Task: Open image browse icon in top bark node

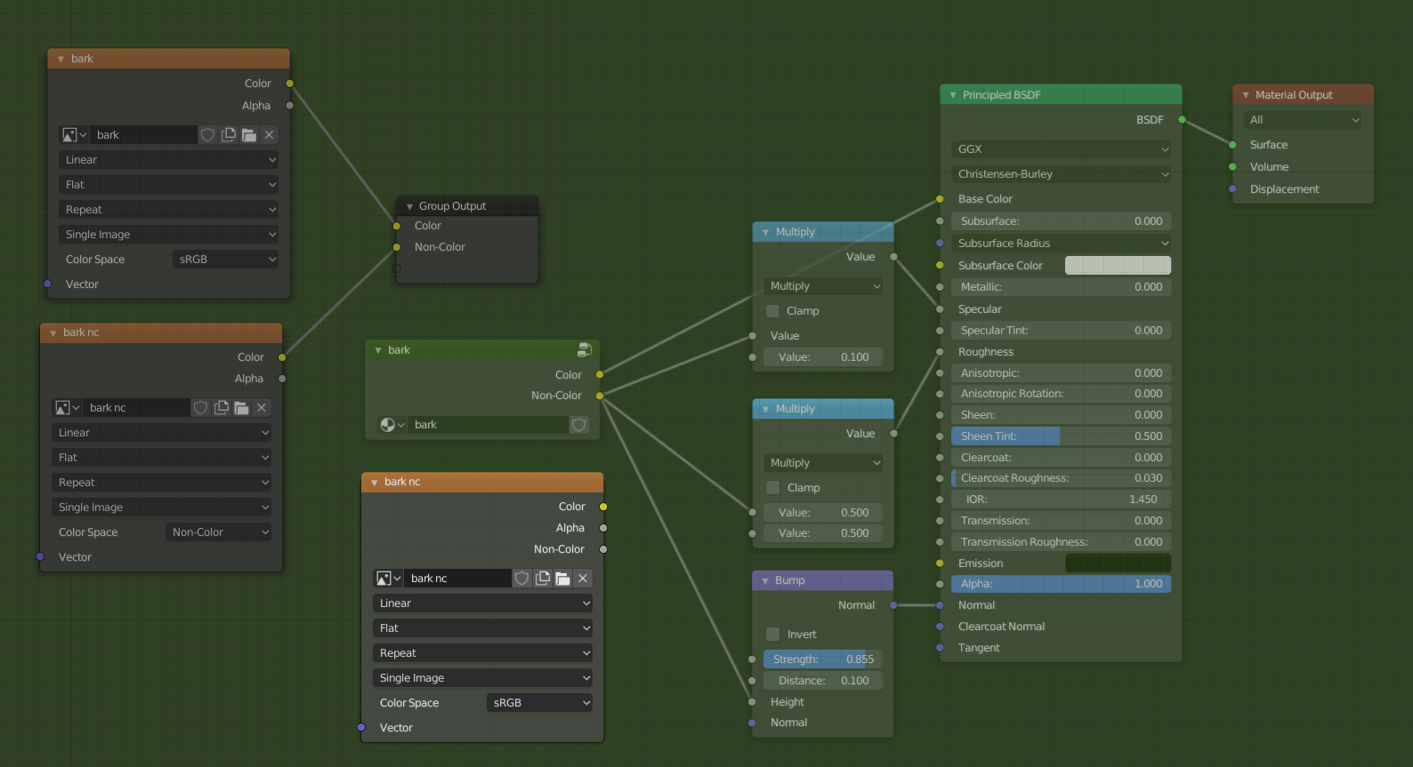Action: click(74, 135)
